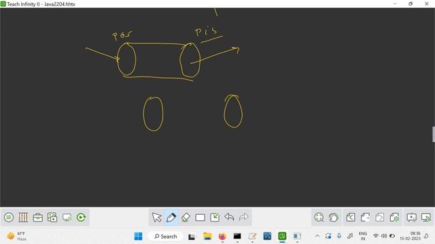This screenshot has height=244, width=435.
Task: Open the abacus-style tools icon
Action: point(23,218)
